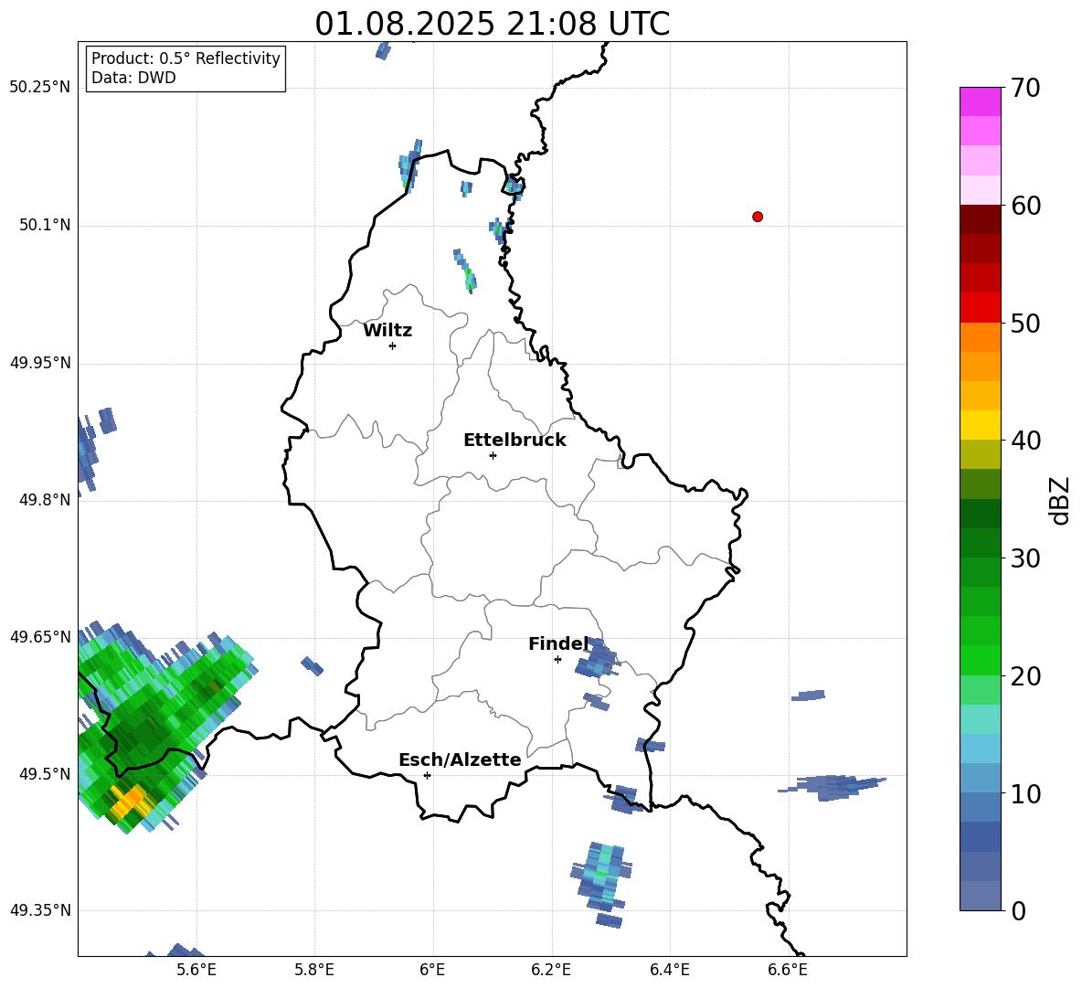Click the Product: 0.5° Reflectivity text
This screenshot has width=1082, height=988.
click(186, 58)
